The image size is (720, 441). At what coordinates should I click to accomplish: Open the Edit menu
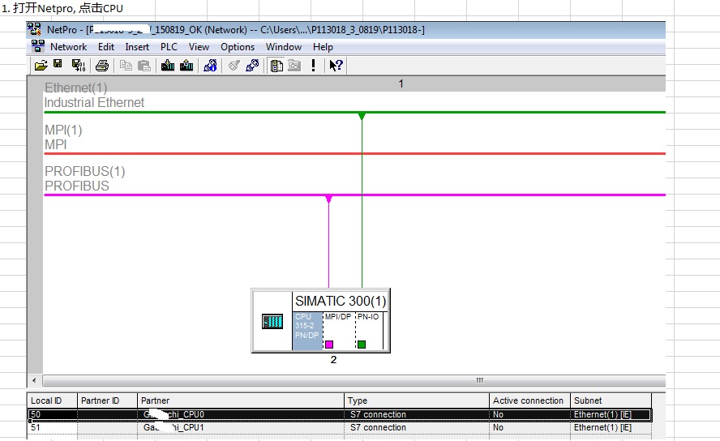[x=106, y=47]
